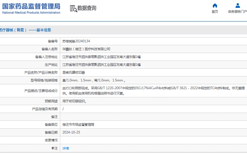The height and width of the screenshot is (154, 247).
Task: Select company name 华鑫钛（宿迁）医疗科技有限公司
Action: 86,49
